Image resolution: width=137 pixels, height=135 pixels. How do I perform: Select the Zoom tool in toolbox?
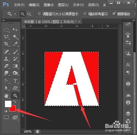click(15, 96)
